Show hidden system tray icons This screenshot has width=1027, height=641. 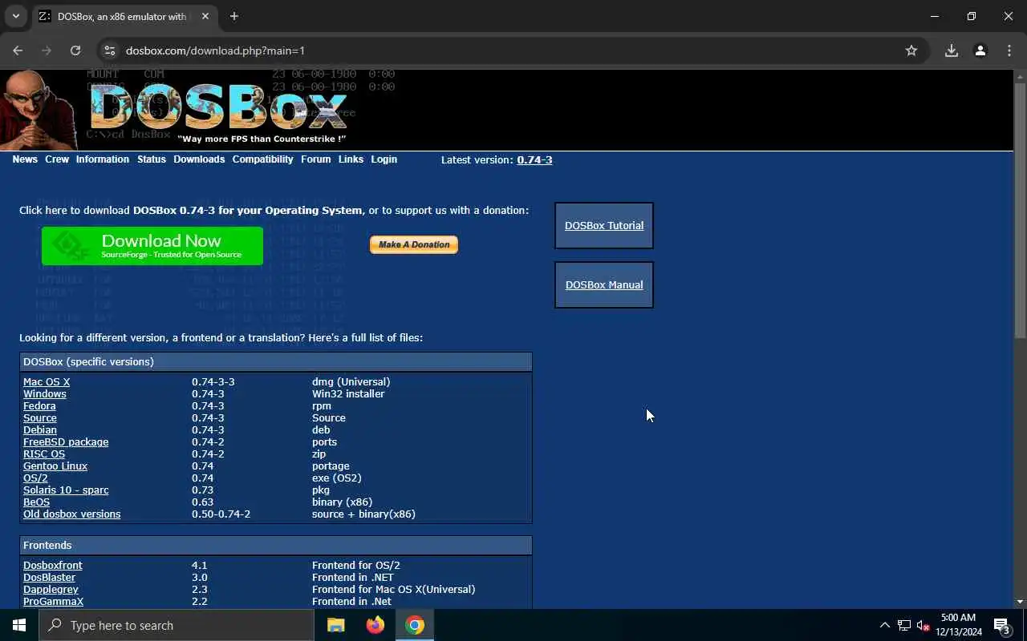(884, 625)
